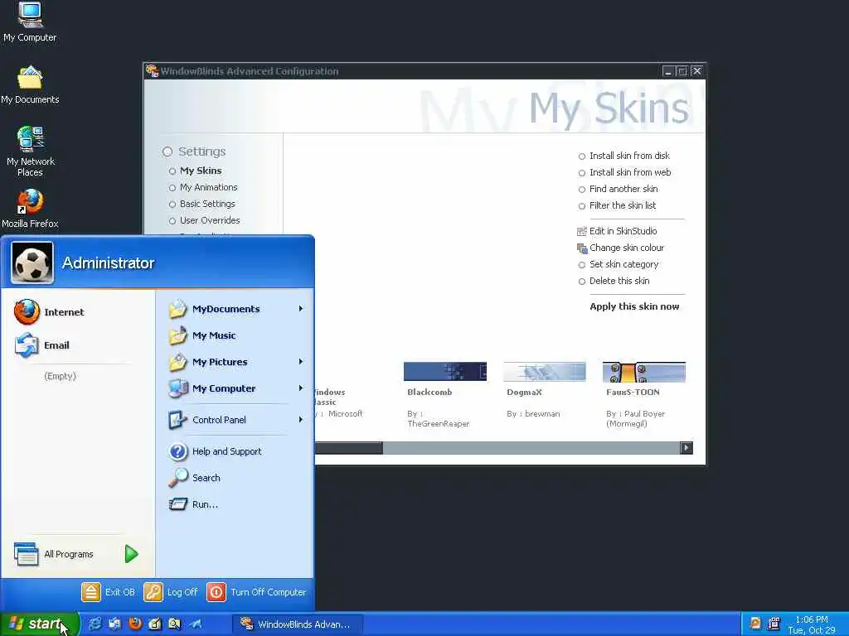This screenshot has width=849, height=636.
Task: Open My Computer in Start menu
Action: coord(211,388)
